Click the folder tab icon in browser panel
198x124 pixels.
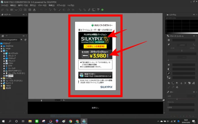3,36
